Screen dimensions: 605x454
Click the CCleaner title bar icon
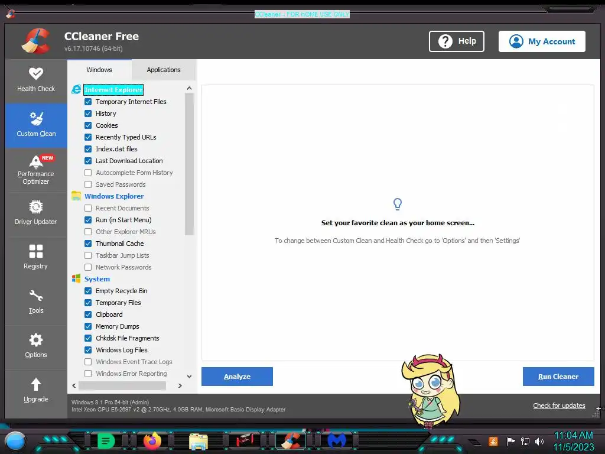[11, 14]
